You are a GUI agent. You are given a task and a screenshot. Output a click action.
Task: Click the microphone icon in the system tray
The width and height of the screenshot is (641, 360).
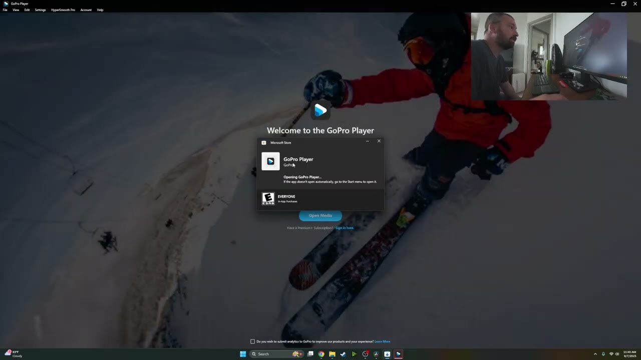tap(603, 354)
